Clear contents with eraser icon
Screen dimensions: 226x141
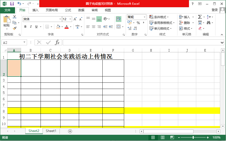pyautogui.click(x=200, y=28)
